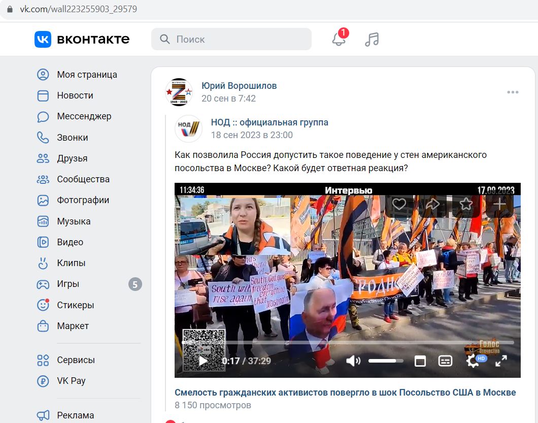Seek on the video progress bar
538x423 pixels.
click(348, 342)
